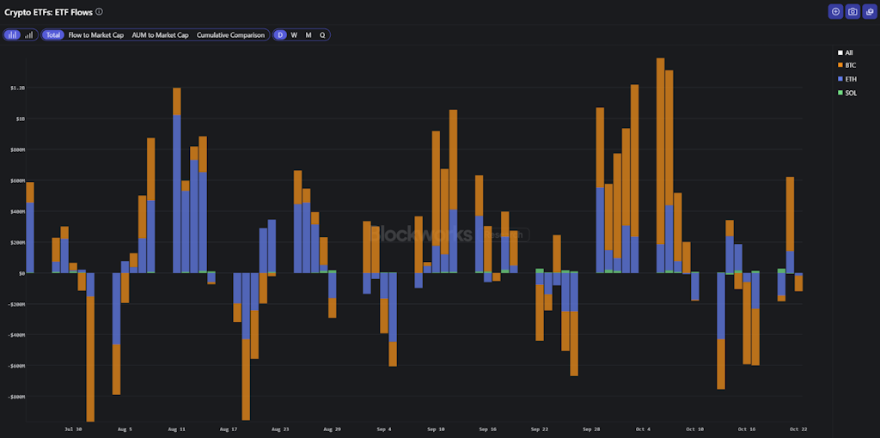Change interval to weekly (W)
Viewport: 880px width, 438px height.
click(x=294, y=35)
